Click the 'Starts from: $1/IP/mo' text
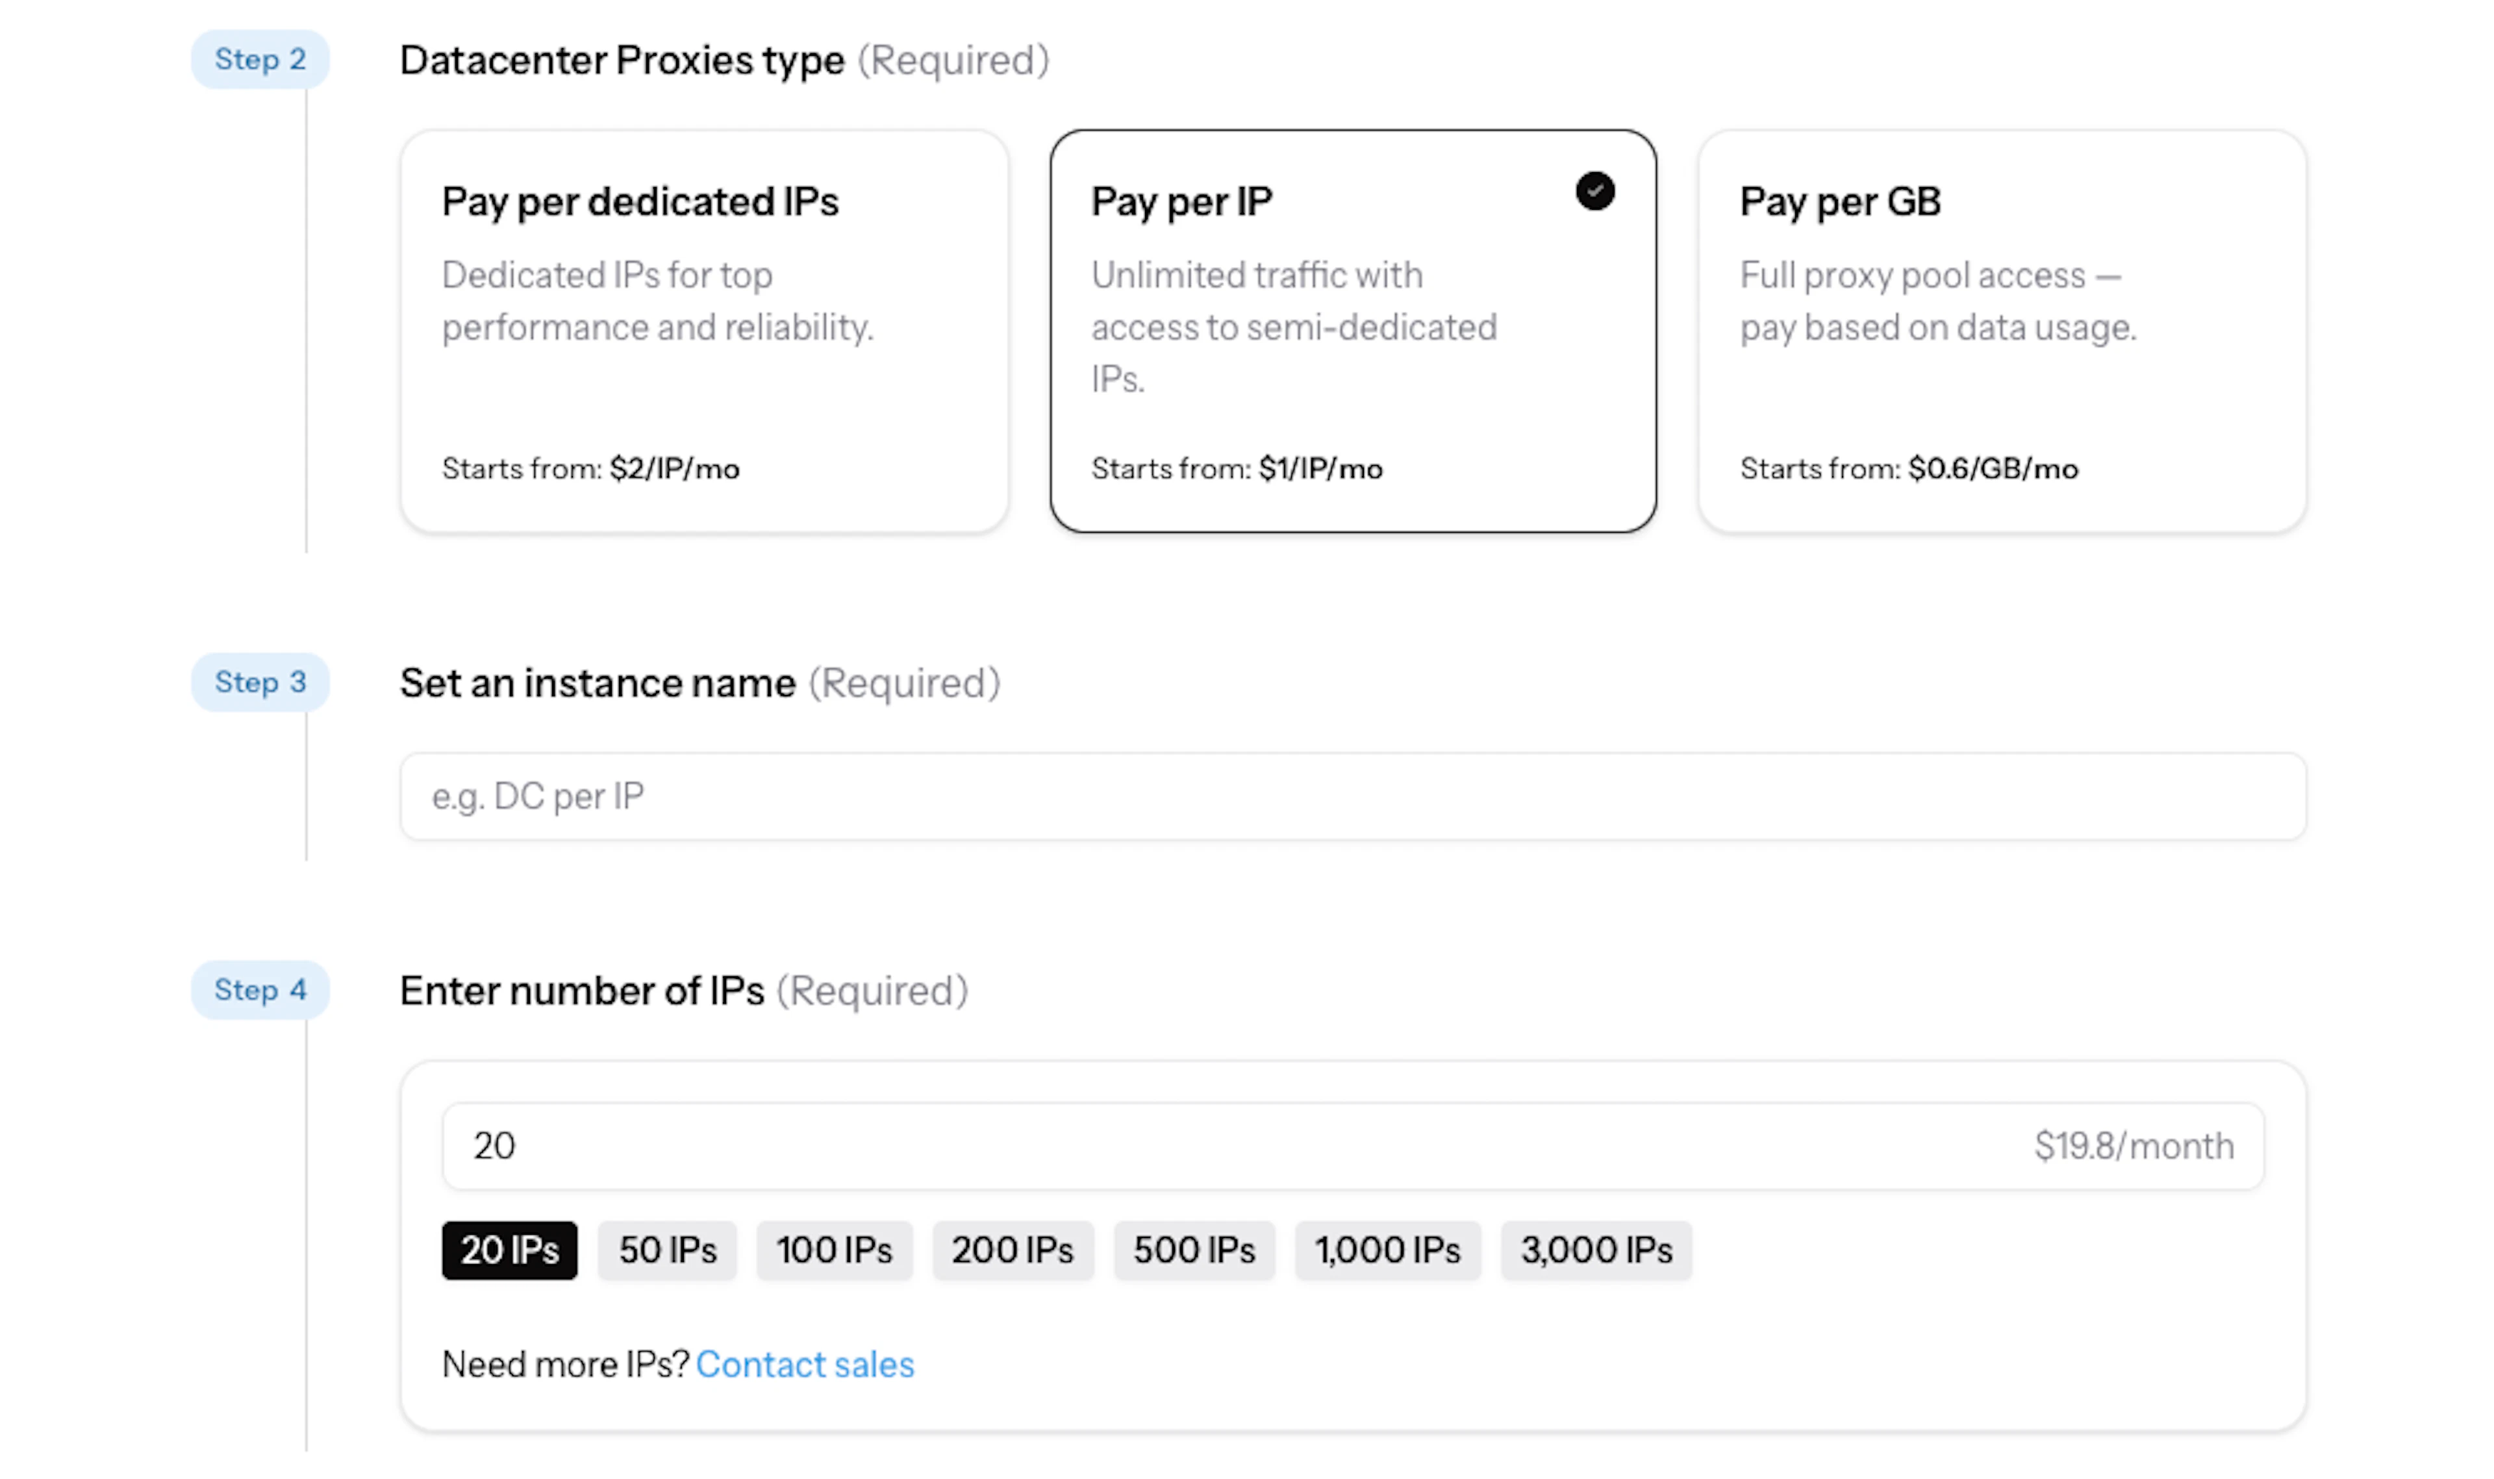Image resolution: width=2494 pixels, height=1479 pixels. coord(1237,468)
